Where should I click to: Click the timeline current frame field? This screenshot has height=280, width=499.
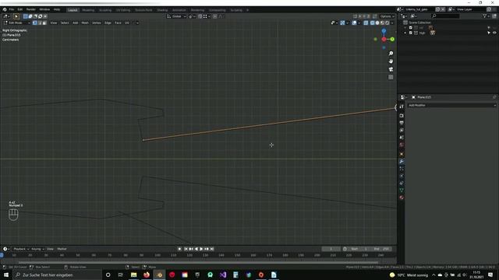[331, 249]
